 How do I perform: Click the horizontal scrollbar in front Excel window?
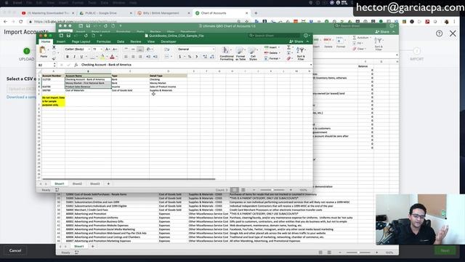tap(129, 179)
